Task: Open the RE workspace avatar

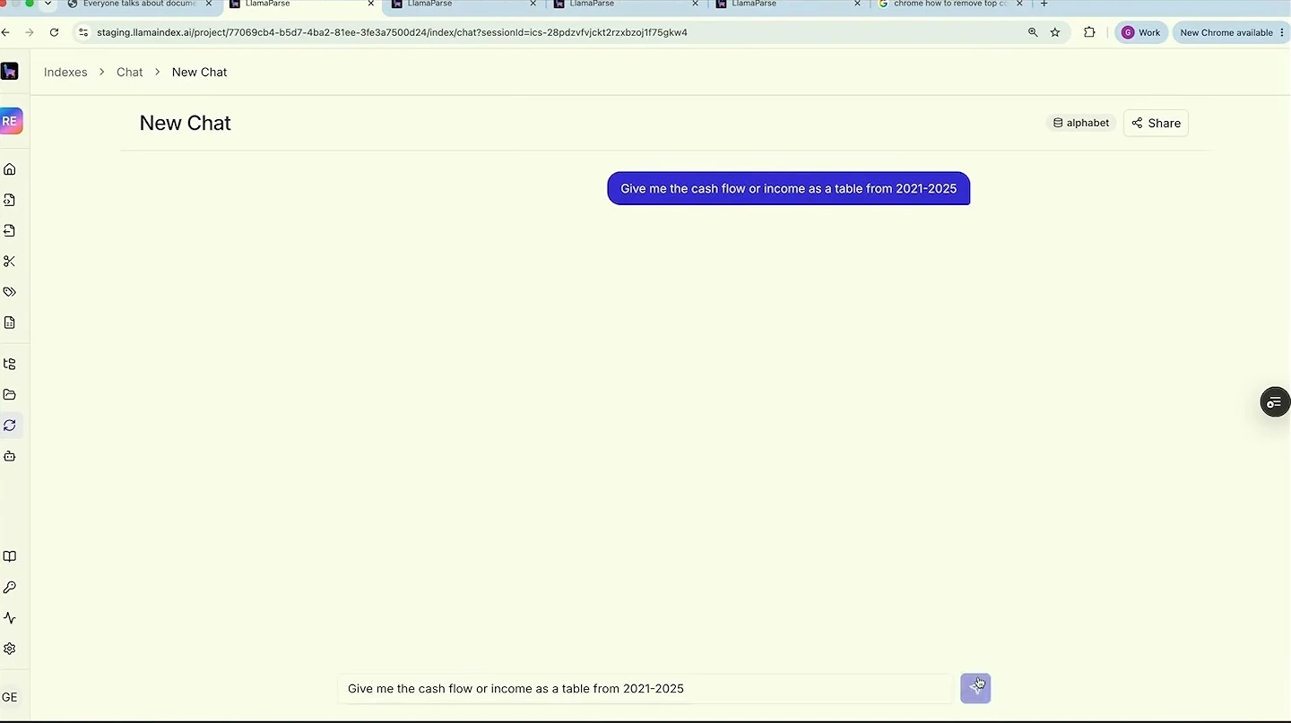Action: click(x=10, y=121)
